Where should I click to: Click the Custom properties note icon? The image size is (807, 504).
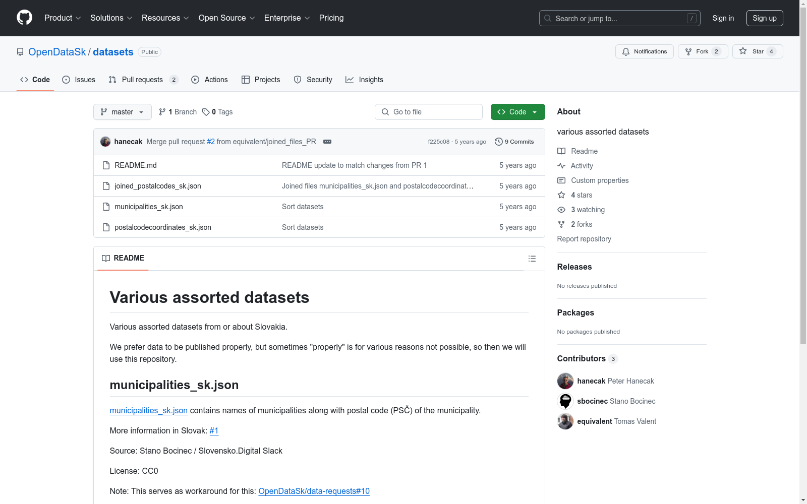(x=561, y=180)
